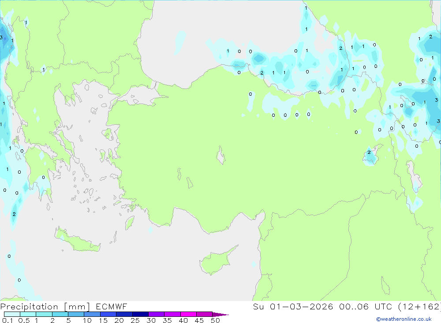Click the legend swatch between 0.5 and 1
441x323 pixels.
[28, 314]
